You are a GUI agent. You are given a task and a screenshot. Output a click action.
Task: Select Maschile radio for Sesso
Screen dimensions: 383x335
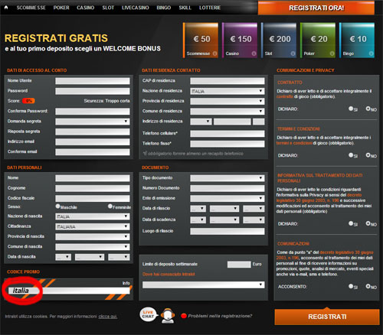click(58, 206)
